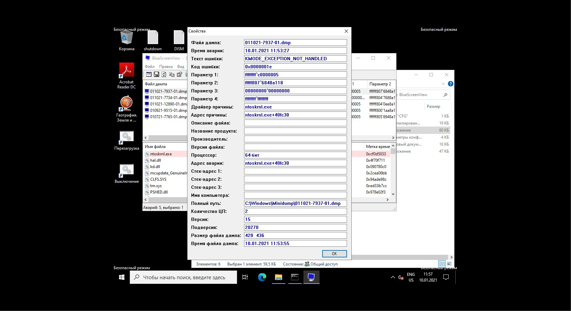Select the Выключение desktop shortcut

click(x=126, y=173)
